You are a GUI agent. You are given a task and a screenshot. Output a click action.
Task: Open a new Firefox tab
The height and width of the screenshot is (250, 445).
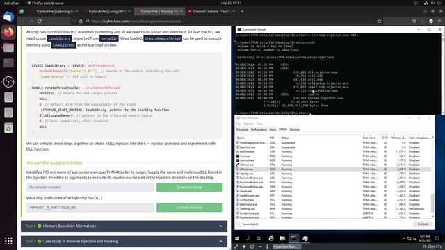point(242,12)
